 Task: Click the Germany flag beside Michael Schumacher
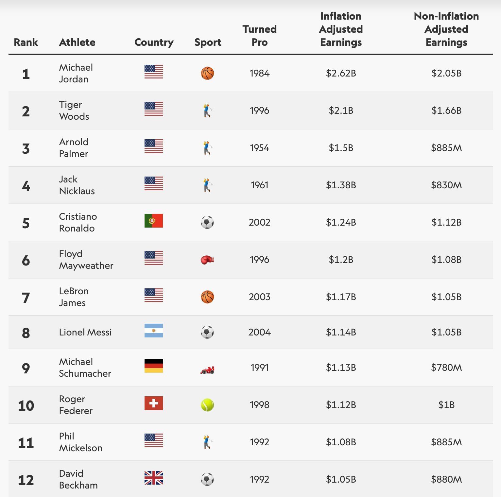click(x=154, y=366)
